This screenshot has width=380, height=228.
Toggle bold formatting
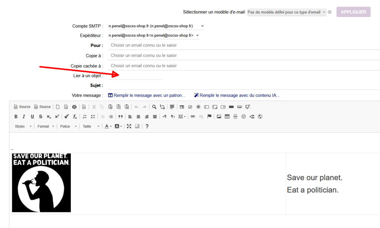16,116
